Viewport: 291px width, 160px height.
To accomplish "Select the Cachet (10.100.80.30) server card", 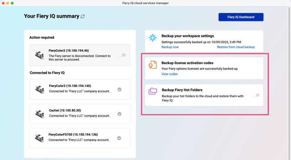I will tap(80, 114).
